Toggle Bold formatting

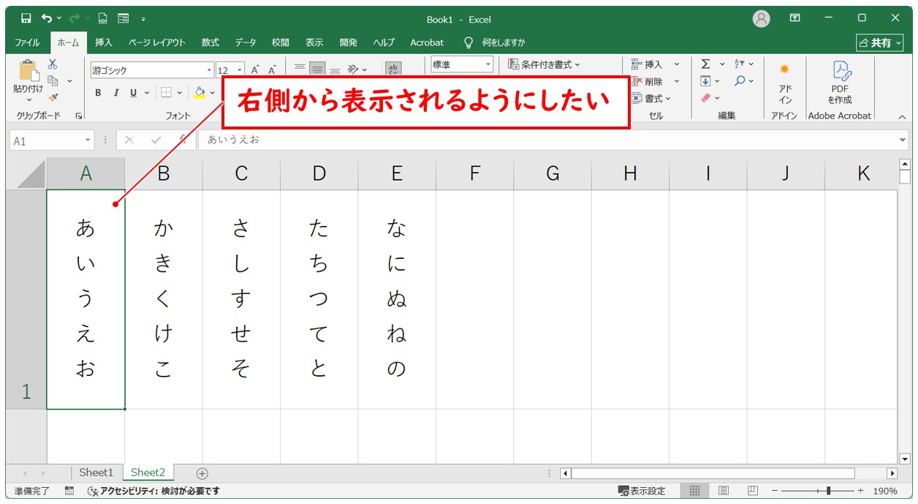click(x=99, y=93)
